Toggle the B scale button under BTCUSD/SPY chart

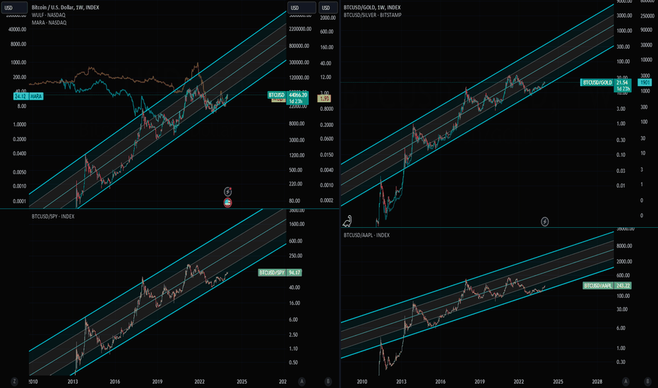pyautogui.click(x=328, y=381)
